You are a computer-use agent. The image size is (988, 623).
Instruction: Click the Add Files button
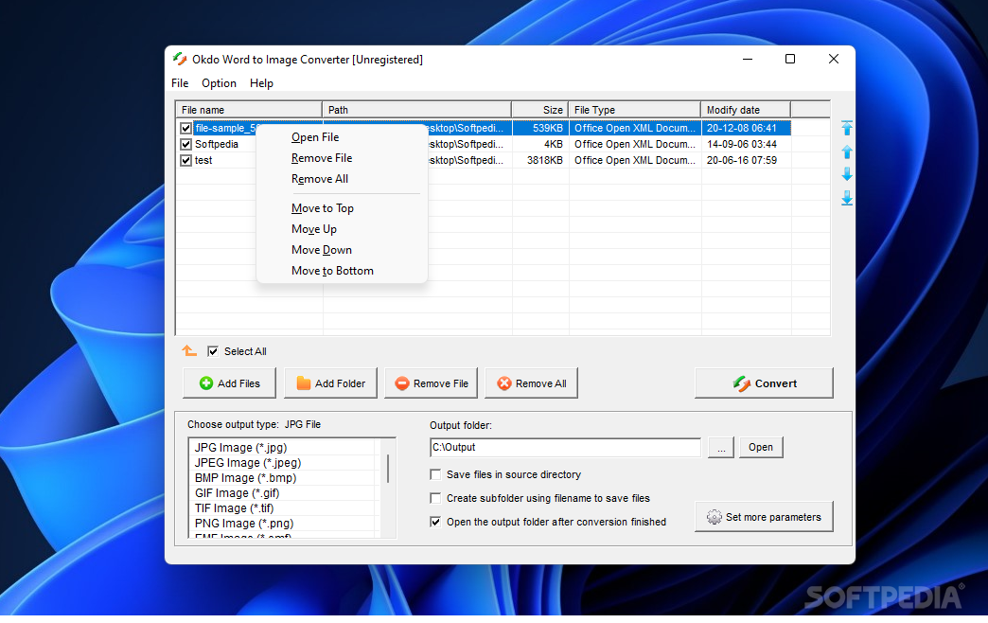[x=229, y=383]
